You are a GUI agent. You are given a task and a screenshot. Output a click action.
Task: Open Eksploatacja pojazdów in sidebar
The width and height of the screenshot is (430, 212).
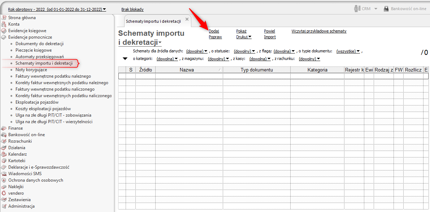point(37,102)
